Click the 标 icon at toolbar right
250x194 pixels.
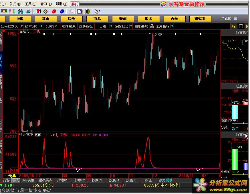(234, 26)
